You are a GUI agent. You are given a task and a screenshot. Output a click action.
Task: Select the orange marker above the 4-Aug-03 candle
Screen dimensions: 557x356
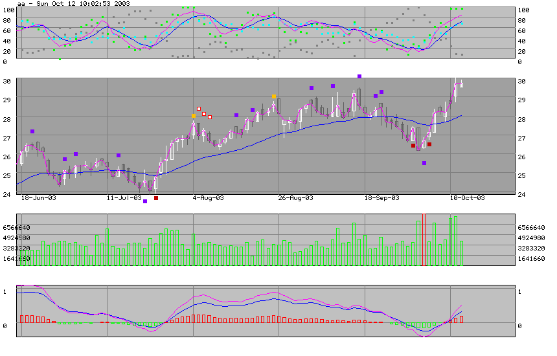(194, 116)
